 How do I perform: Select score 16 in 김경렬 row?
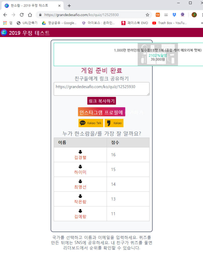[113, 155]
